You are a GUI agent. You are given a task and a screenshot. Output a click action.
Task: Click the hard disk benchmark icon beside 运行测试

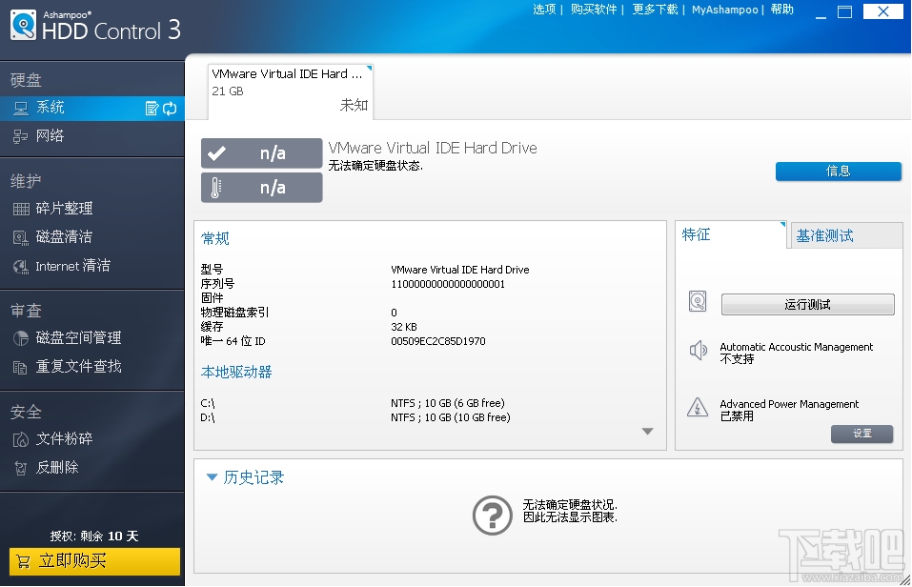pos(698,301)
